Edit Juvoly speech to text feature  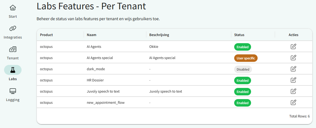[x=293, y=91]
